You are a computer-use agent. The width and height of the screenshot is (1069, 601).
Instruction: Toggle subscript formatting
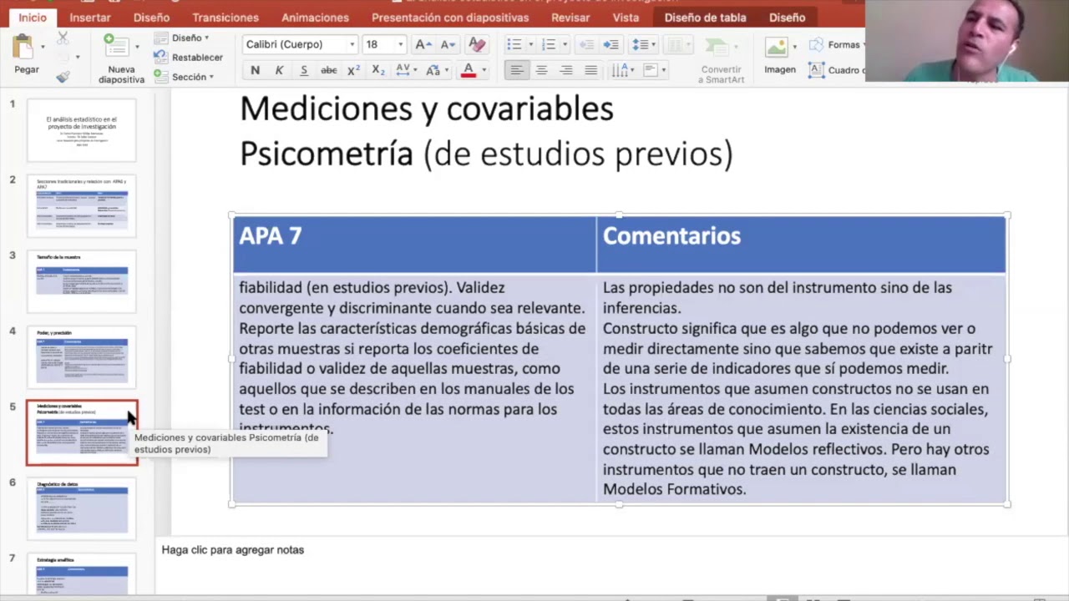(x=377, y=70)
